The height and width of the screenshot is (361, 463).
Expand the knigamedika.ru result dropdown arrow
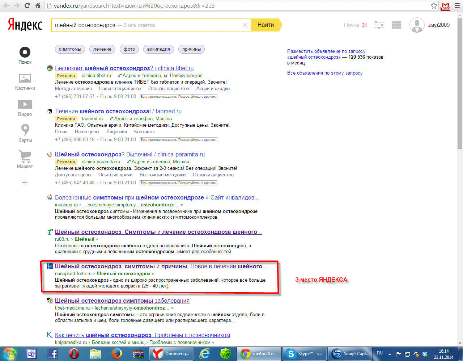tap(213, 343)
